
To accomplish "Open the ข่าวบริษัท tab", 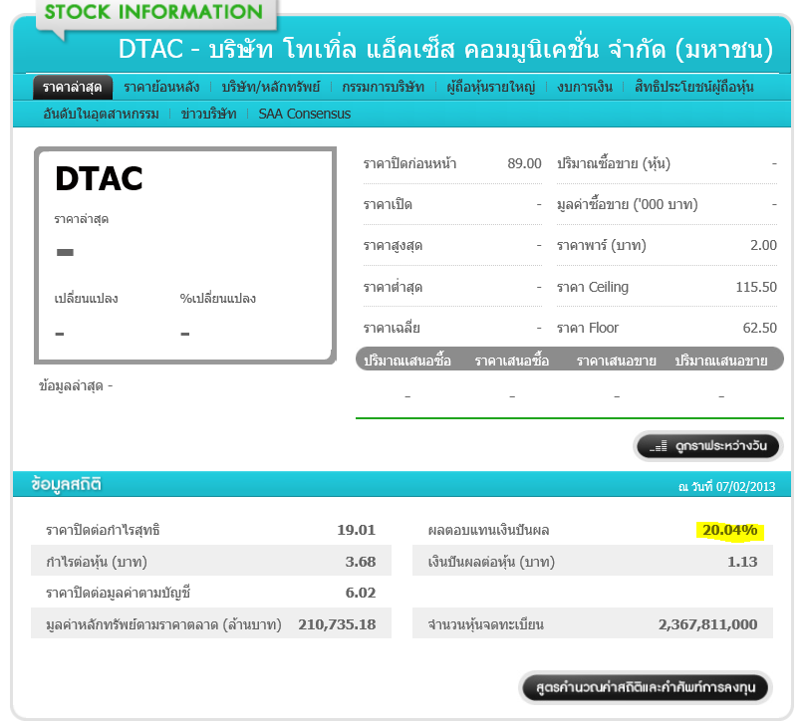I will coord(208,114).
